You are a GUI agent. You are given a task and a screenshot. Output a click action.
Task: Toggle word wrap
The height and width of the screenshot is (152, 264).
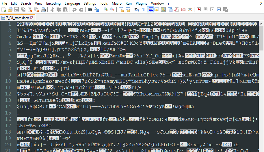coord(137,10)
